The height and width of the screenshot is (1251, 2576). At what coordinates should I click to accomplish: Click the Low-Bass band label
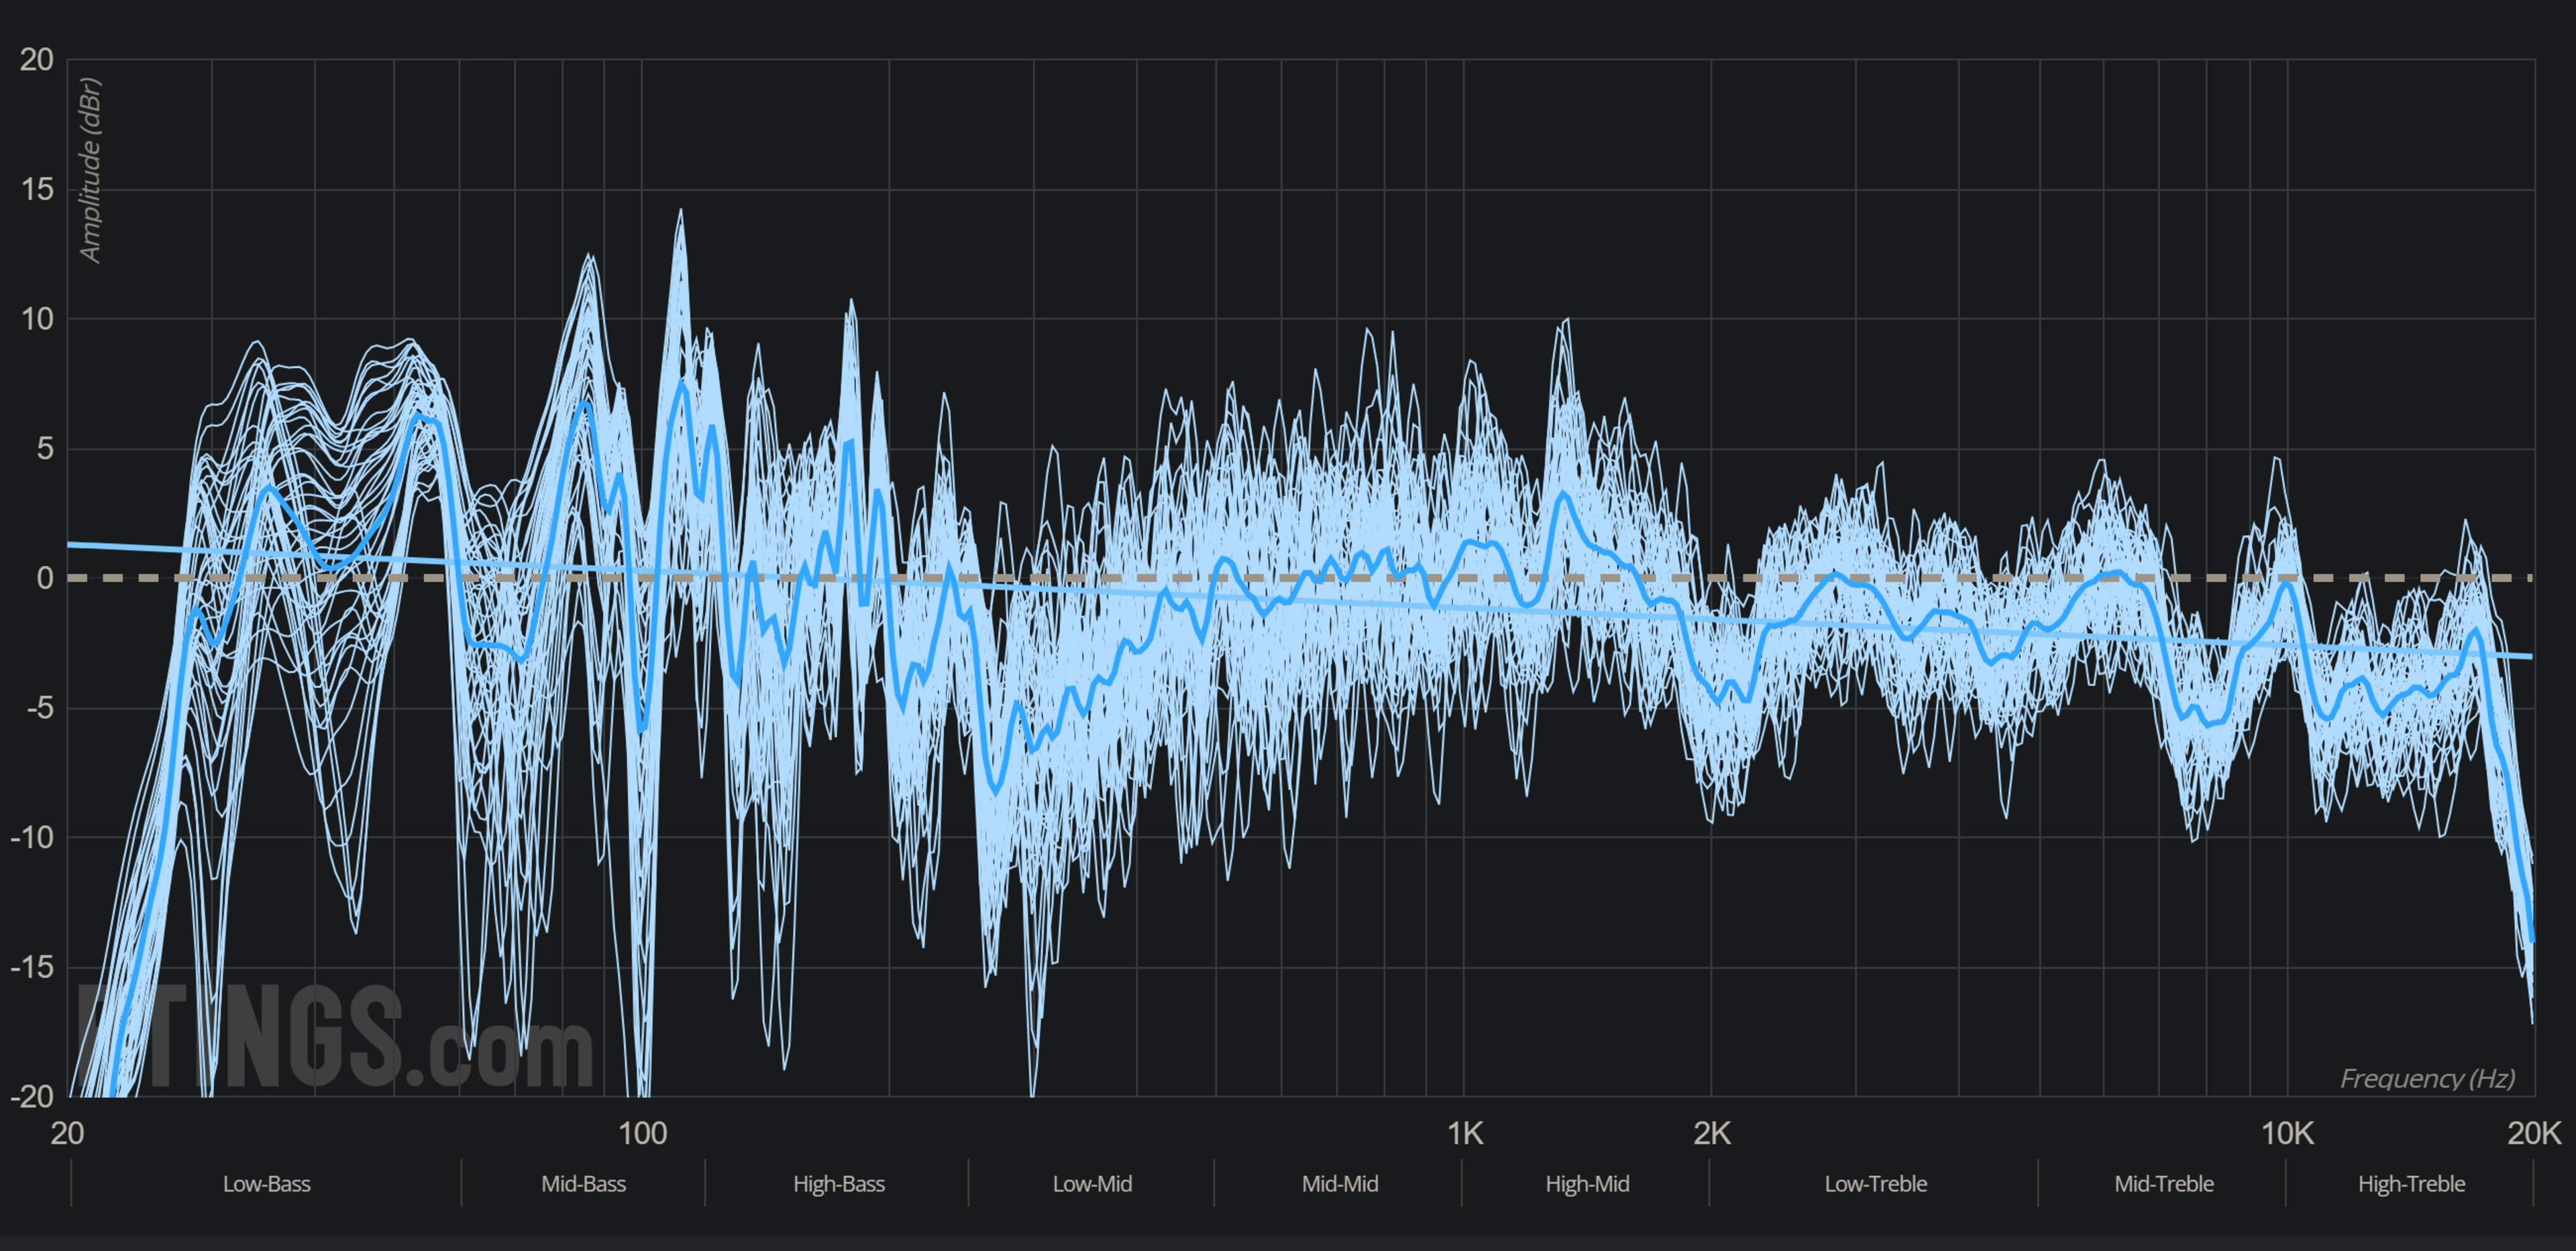pos(266,1184)
